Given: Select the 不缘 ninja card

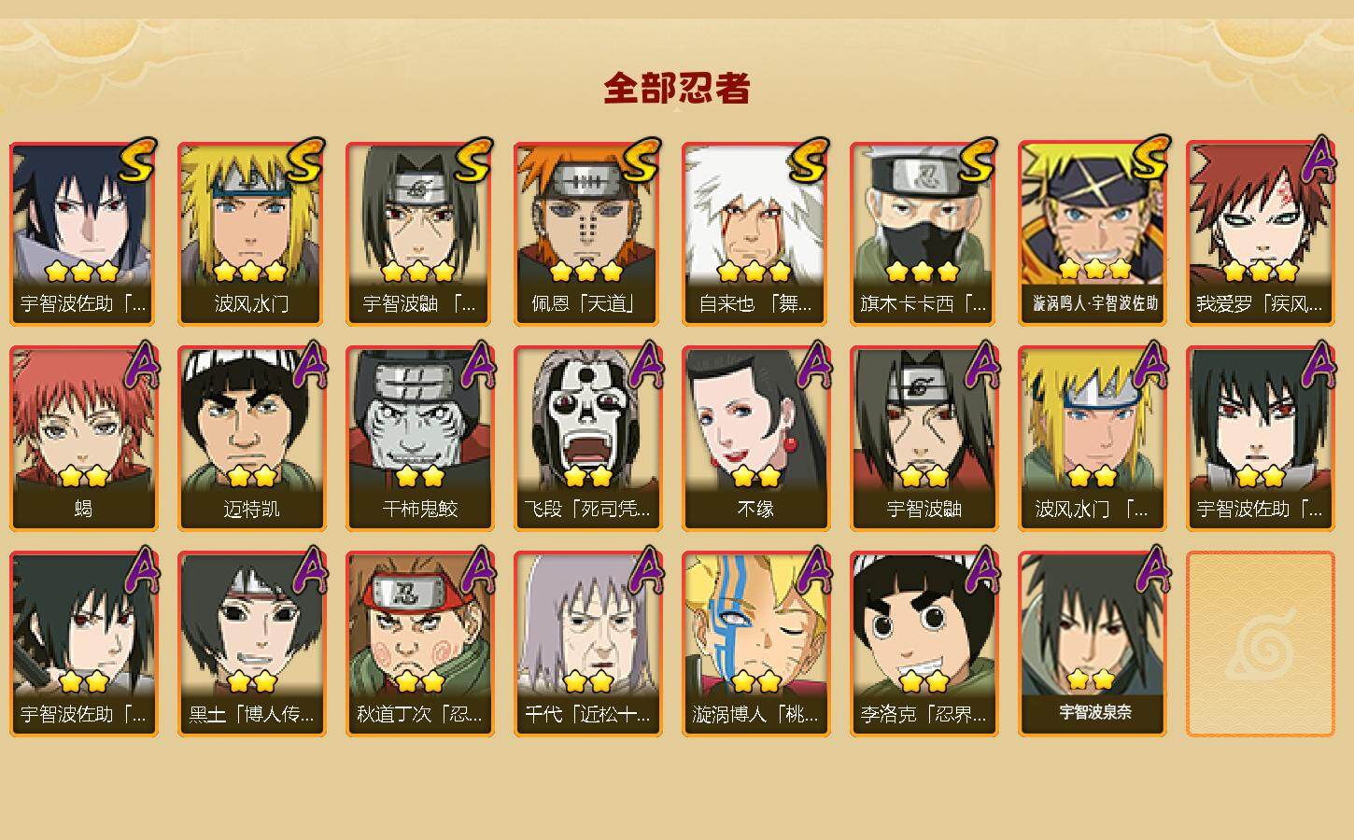Looking at the screenshot, I should [755, 439].
